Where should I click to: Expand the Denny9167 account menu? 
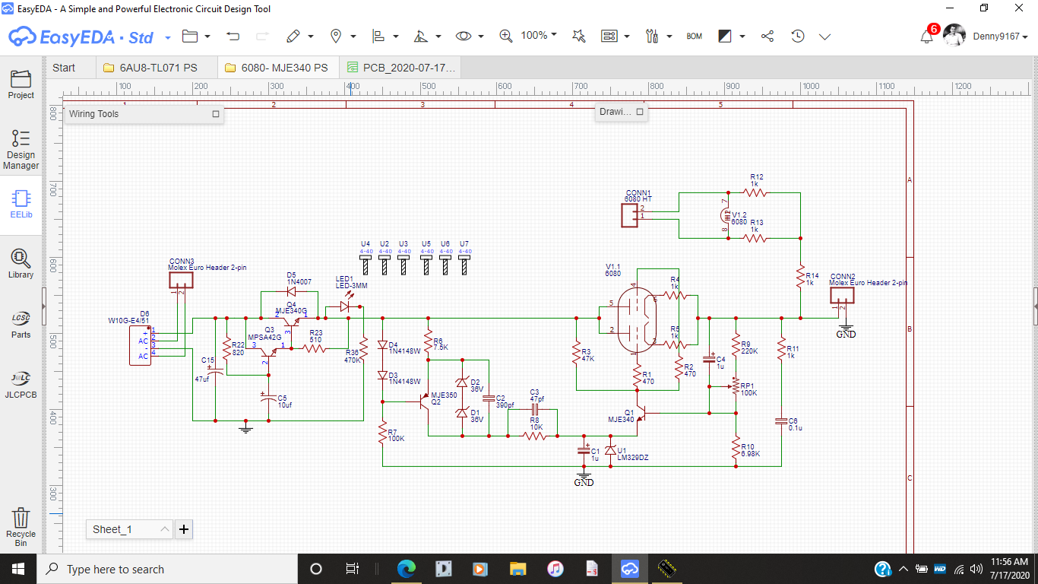point(1000,36)
